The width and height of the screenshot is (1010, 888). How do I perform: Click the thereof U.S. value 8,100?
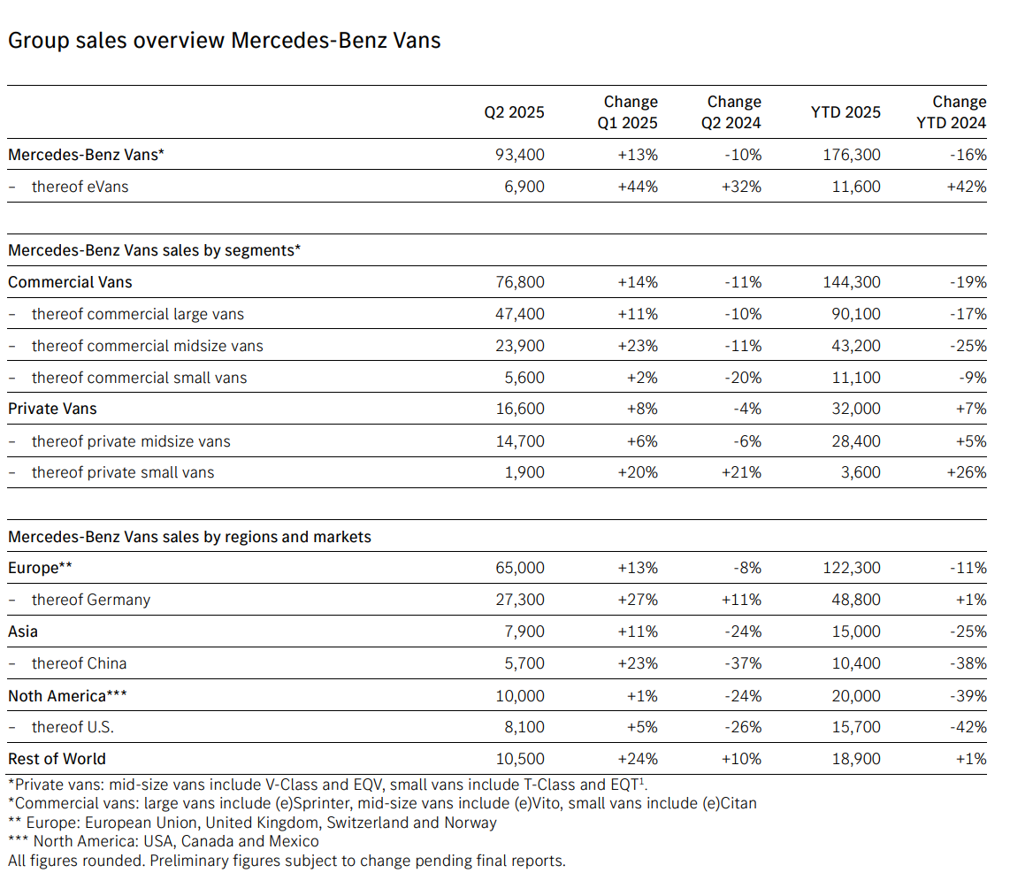point(524,727)
